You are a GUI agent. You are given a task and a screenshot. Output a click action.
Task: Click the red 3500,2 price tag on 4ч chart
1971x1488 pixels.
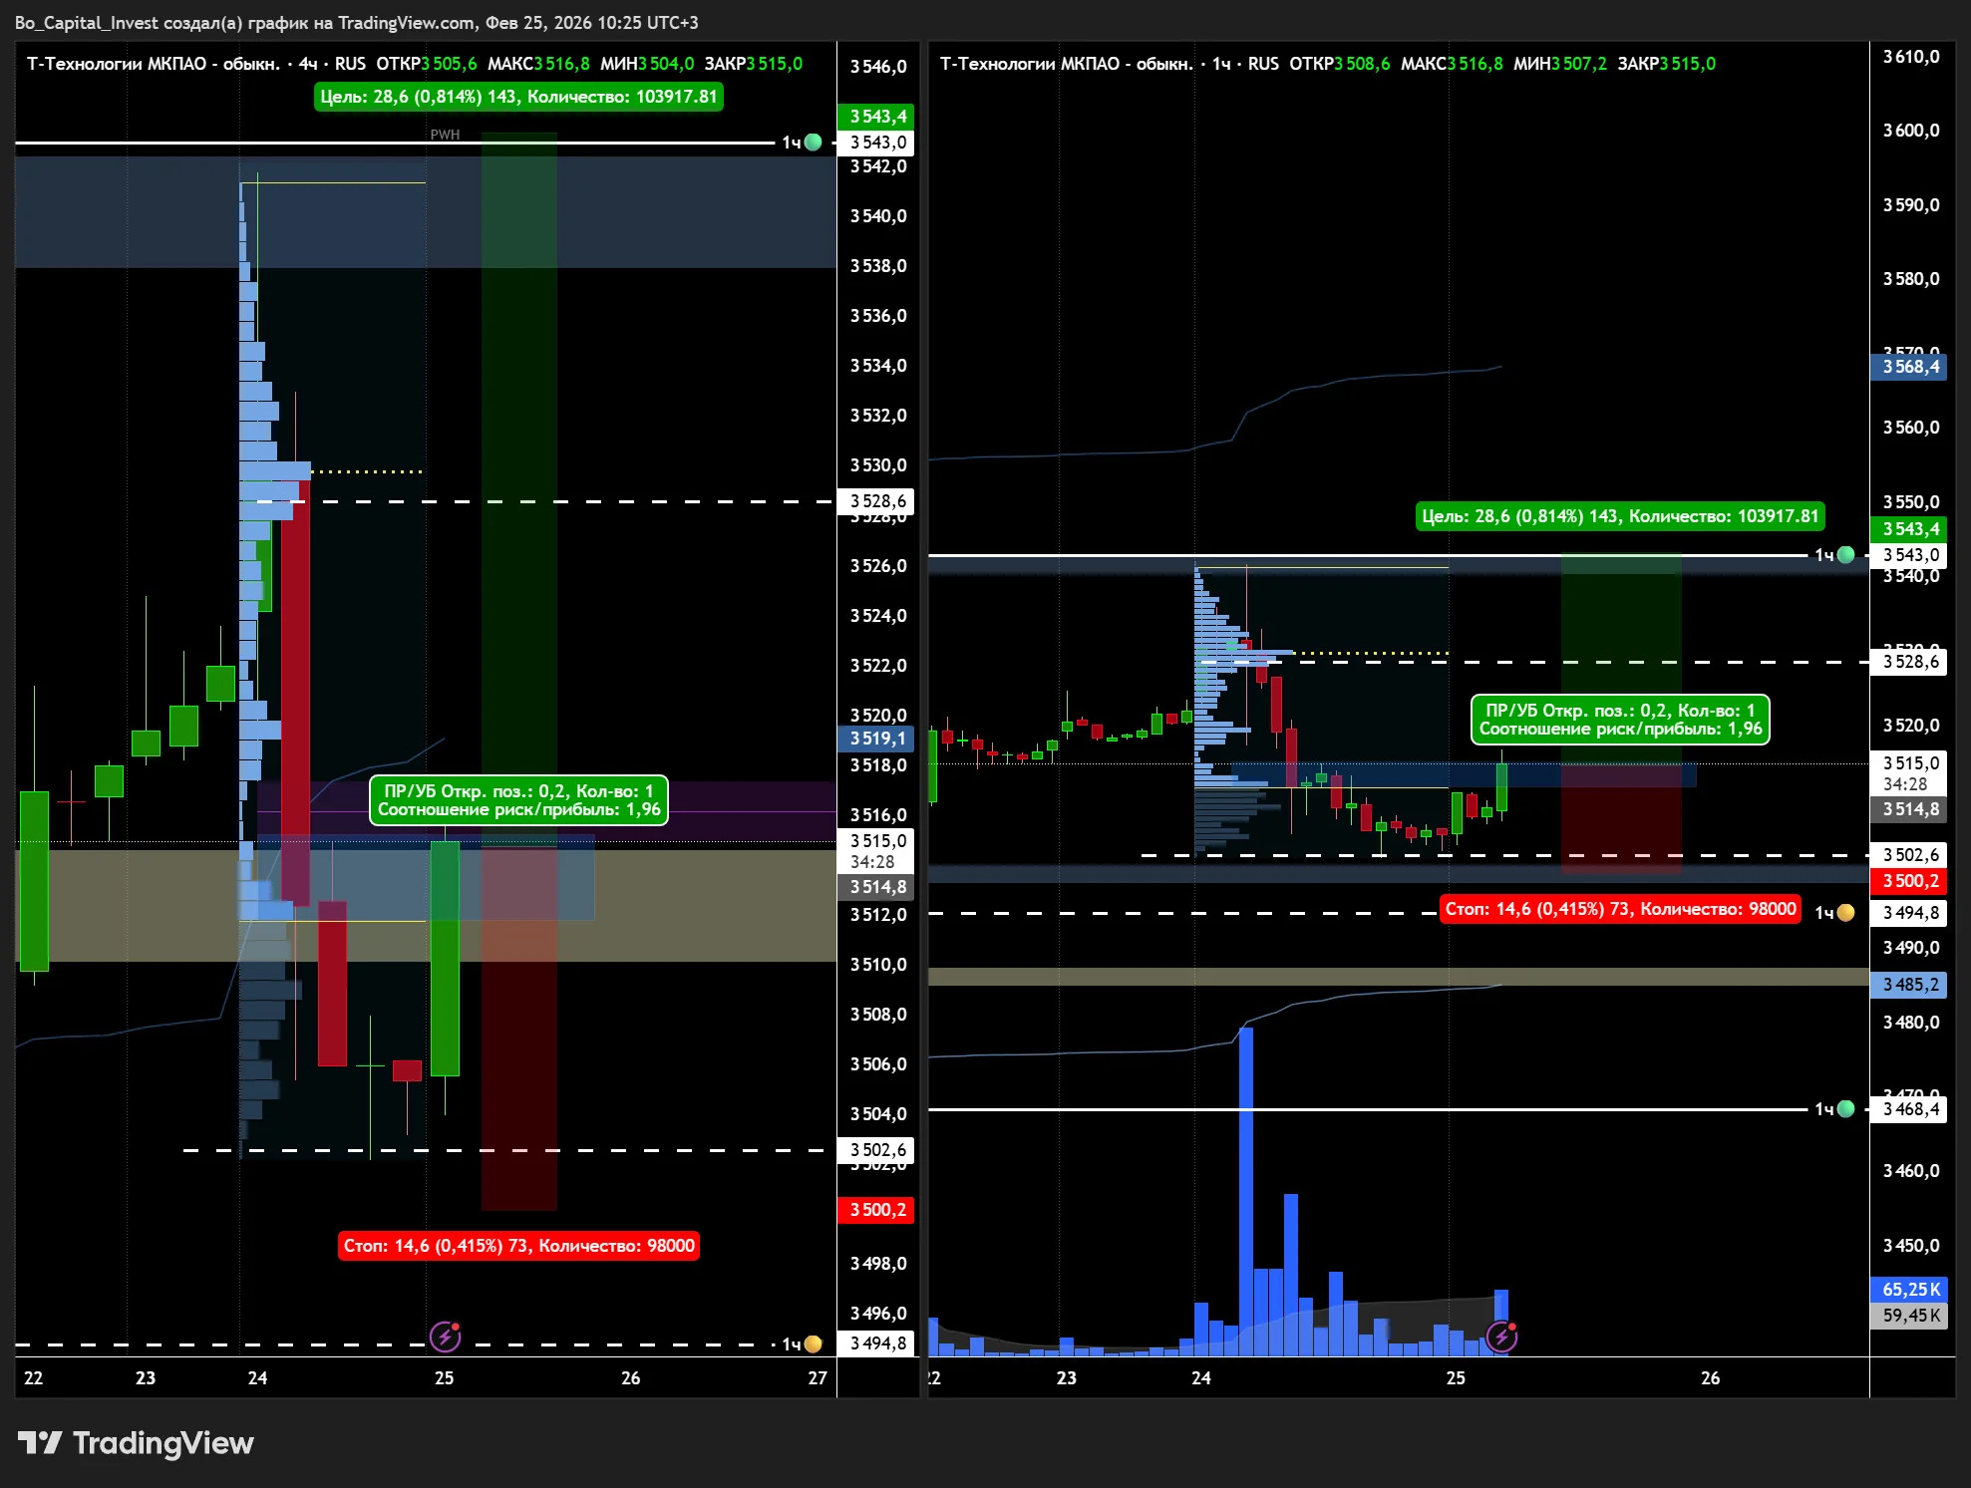877,1210
